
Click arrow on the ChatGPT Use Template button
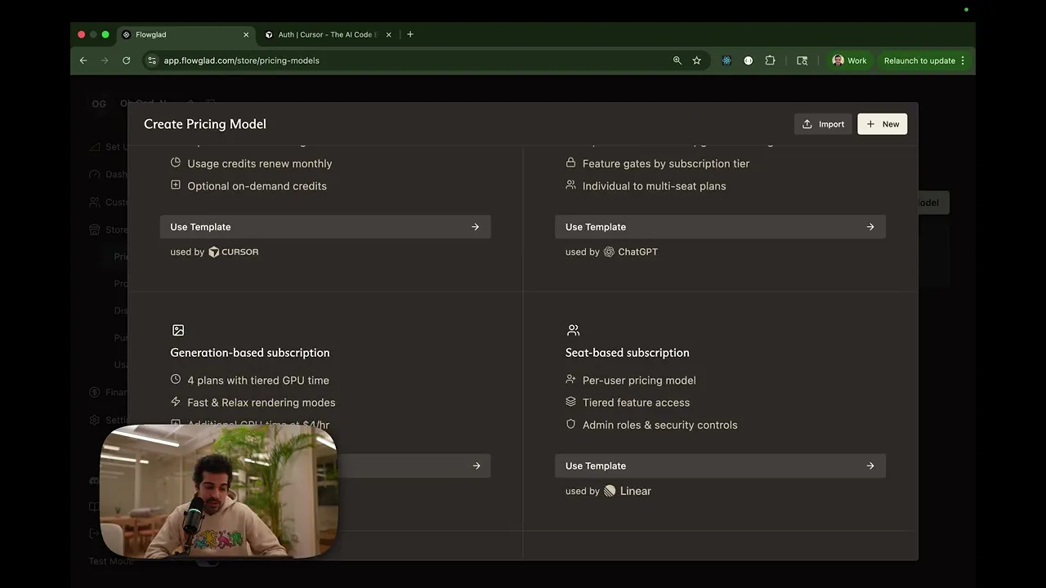coord(870,227)
